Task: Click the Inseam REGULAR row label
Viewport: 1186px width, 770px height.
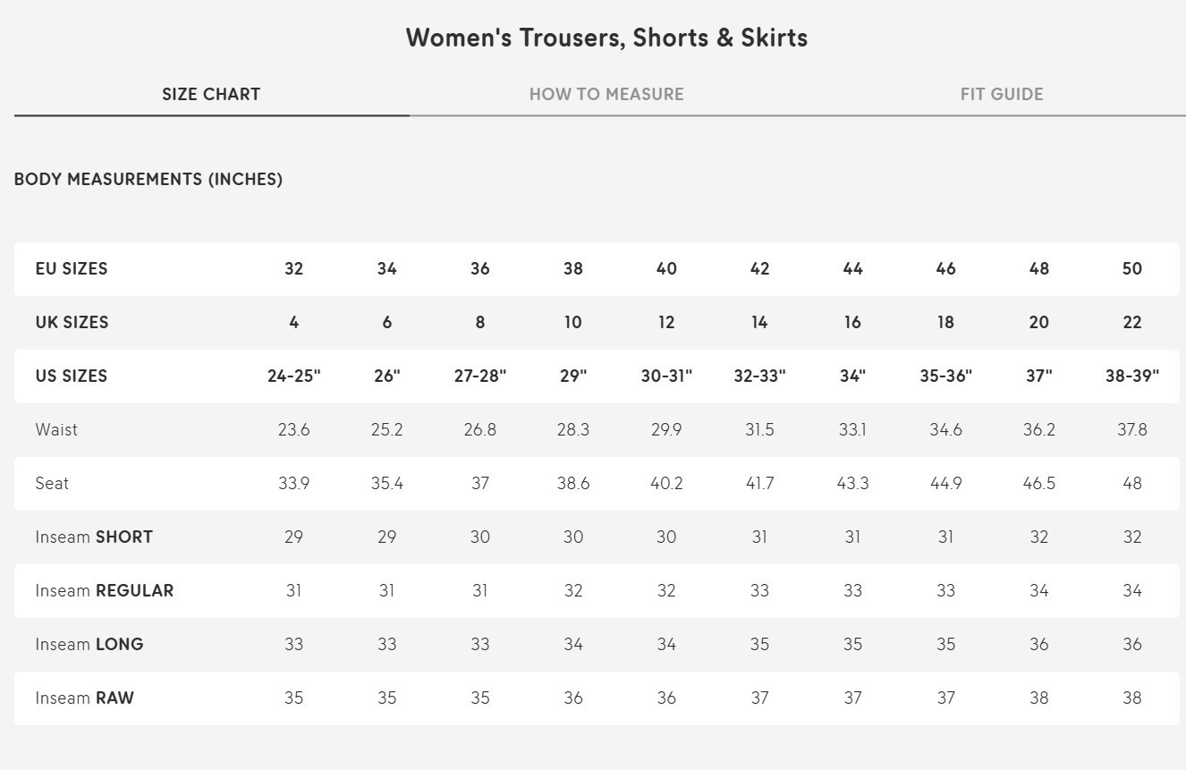Action: (105, 591)
